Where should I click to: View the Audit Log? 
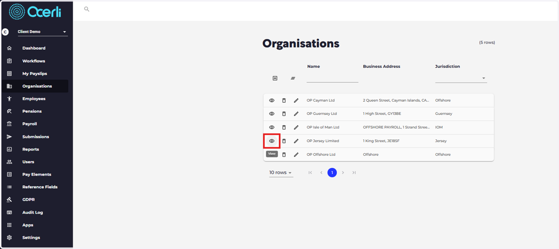(33, 212)
